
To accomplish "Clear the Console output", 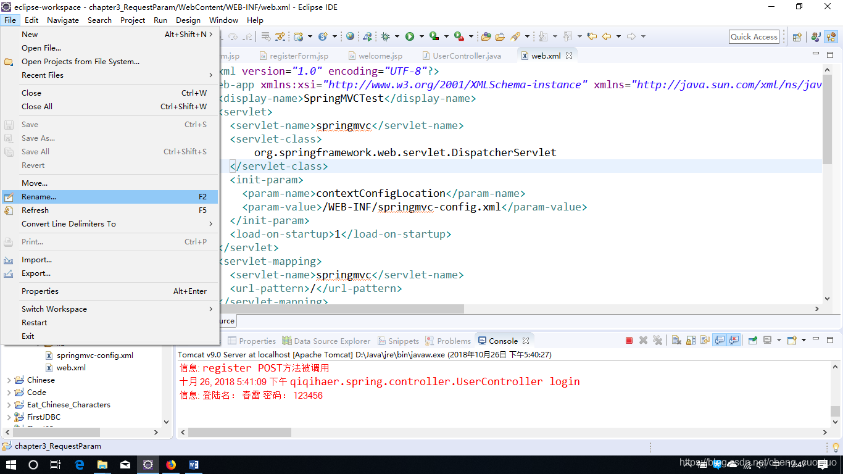I will [676, 340].
